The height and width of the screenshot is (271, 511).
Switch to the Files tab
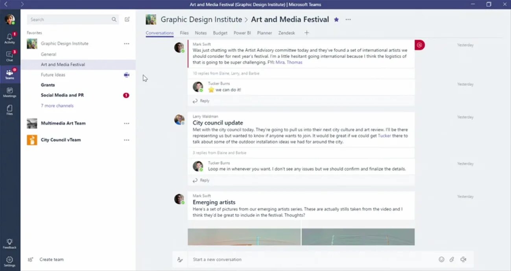coord(184,33)
